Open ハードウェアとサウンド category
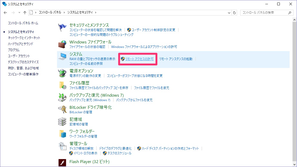This screenshot has height=167, width=297. pos(20,44)
